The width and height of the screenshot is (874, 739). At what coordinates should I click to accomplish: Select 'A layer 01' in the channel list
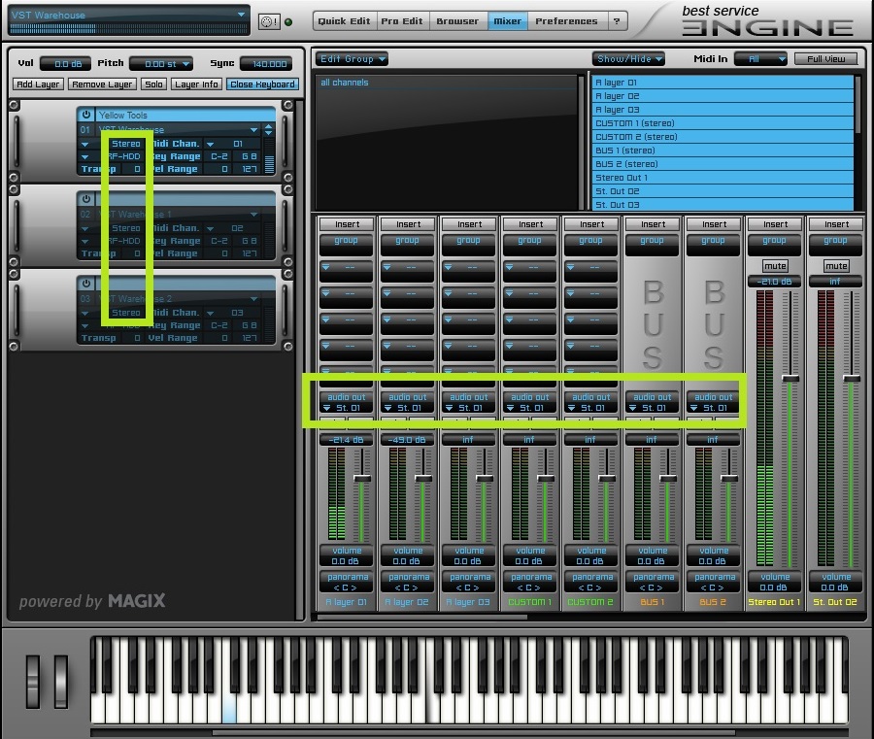pyautogui.click(x=723, y=83)
